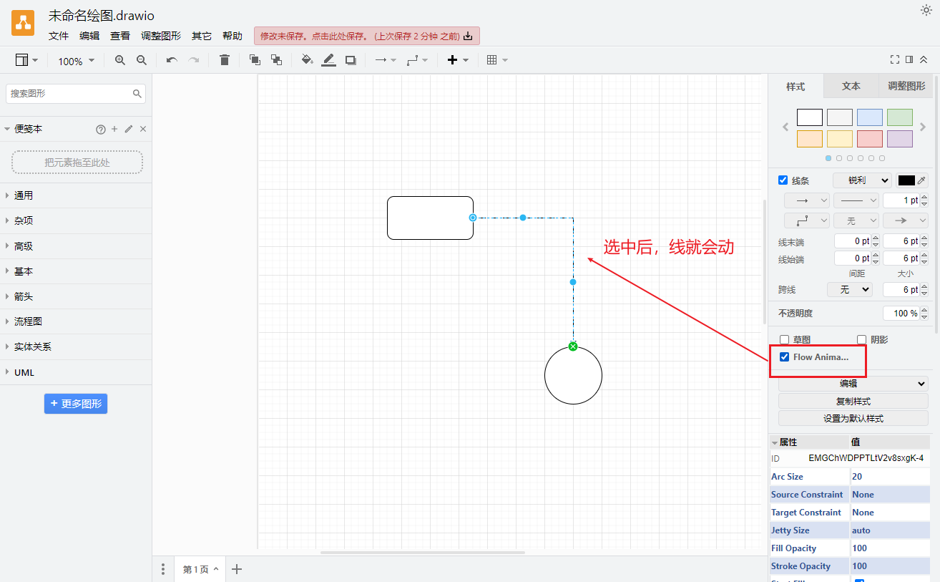This screenshot has height=582, width=940.
Task: Click the unsaved changes save banner
Action: click(x=367, y=36)
